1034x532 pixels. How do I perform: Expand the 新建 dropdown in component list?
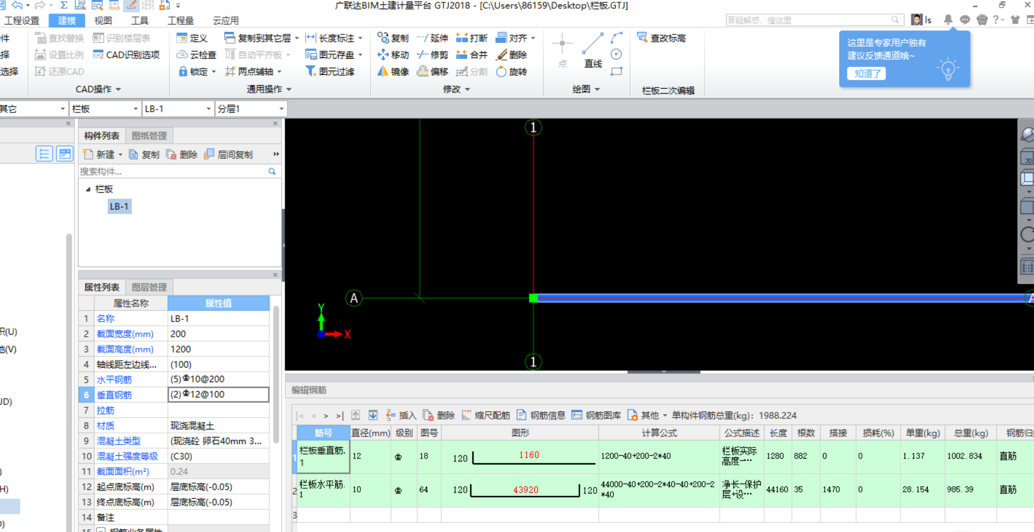coord(121,155)
